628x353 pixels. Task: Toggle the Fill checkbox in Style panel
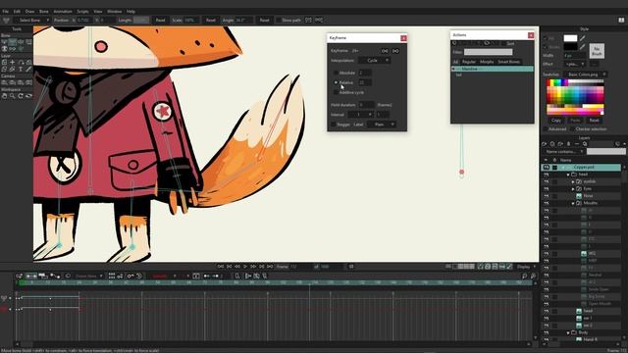(545, 38)
